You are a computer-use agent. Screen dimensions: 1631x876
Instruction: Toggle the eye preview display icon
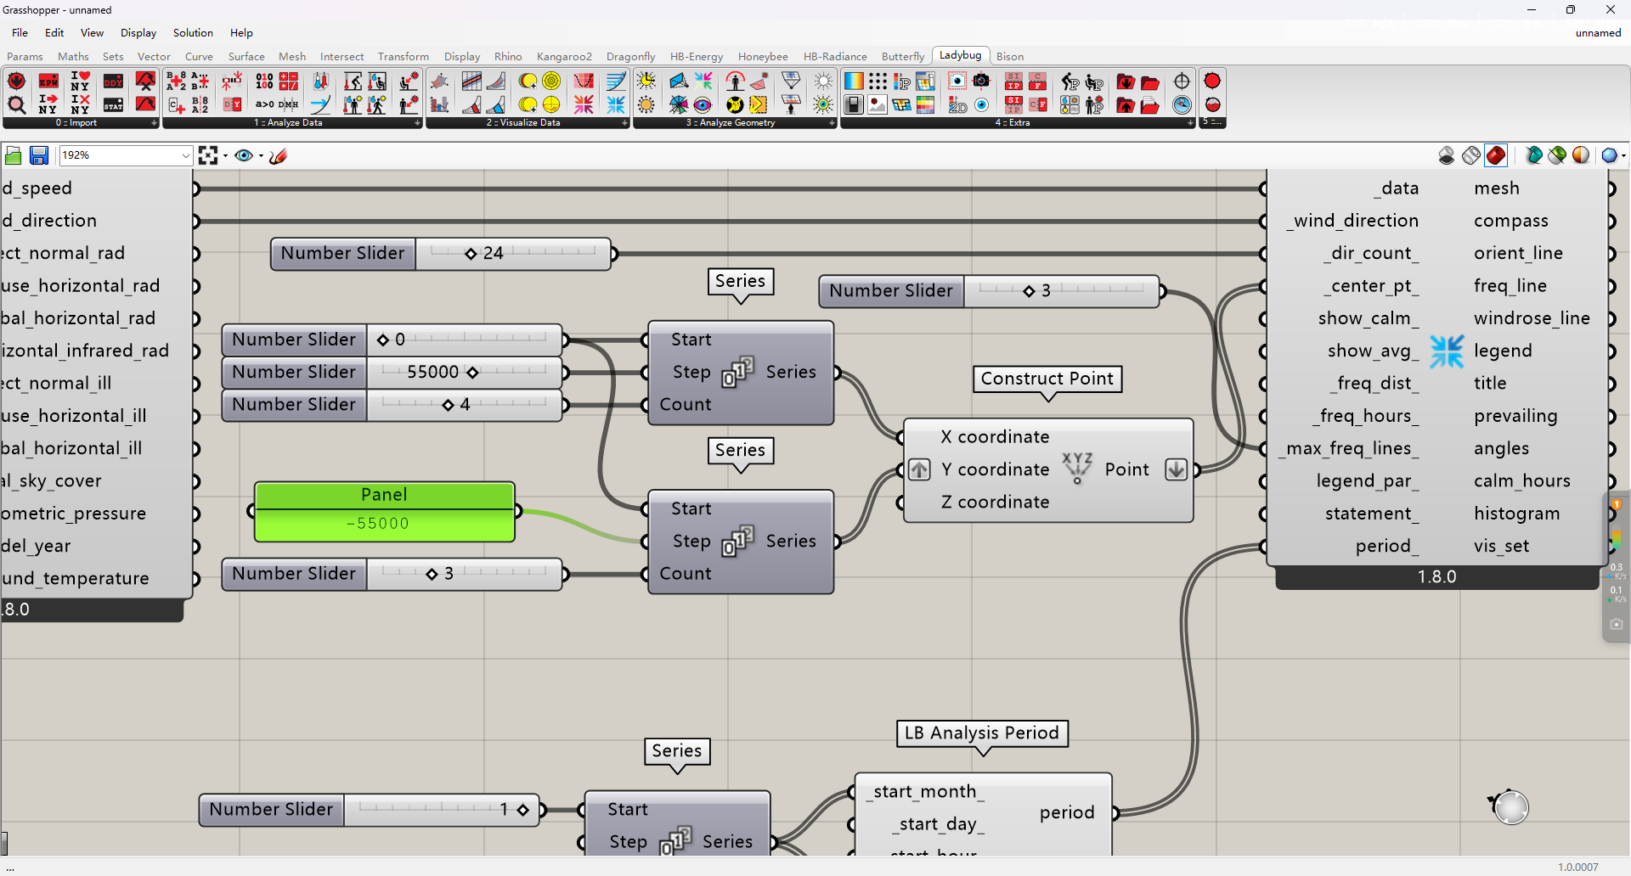click(x=244, y=155)
